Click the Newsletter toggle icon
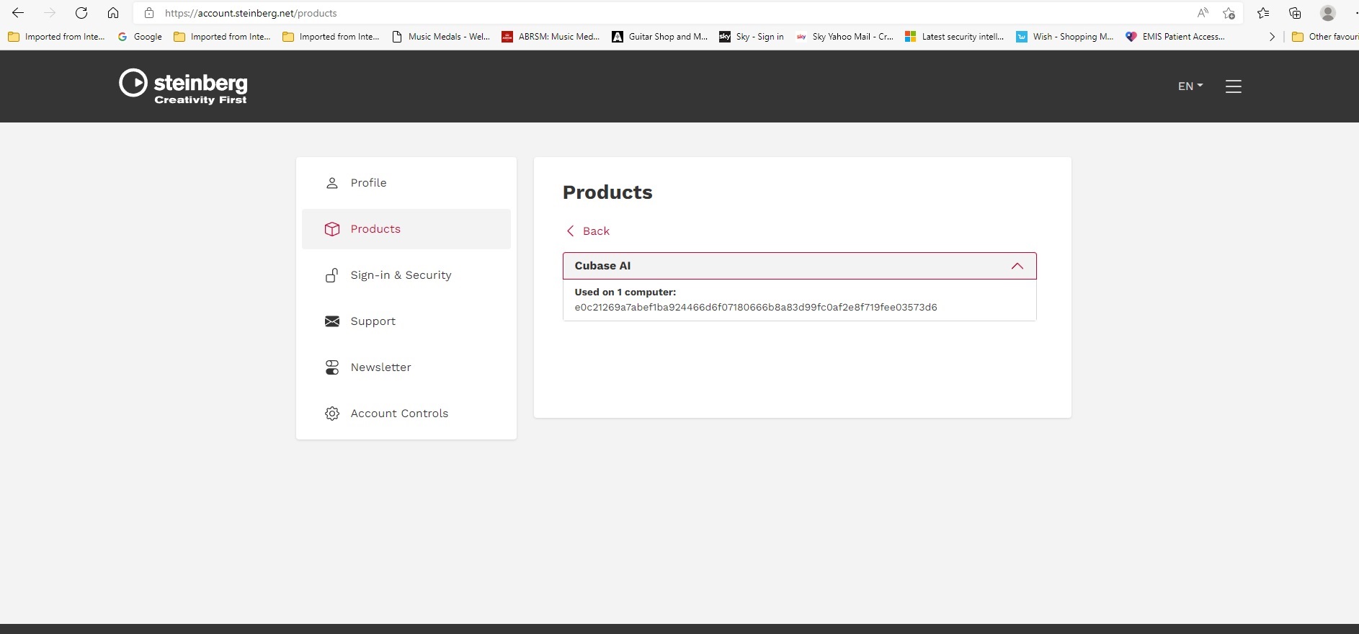 (x=332, y=367)
